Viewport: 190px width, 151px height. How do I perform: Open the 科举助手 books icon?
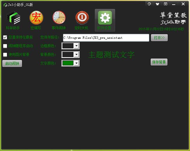coord(13,18)
